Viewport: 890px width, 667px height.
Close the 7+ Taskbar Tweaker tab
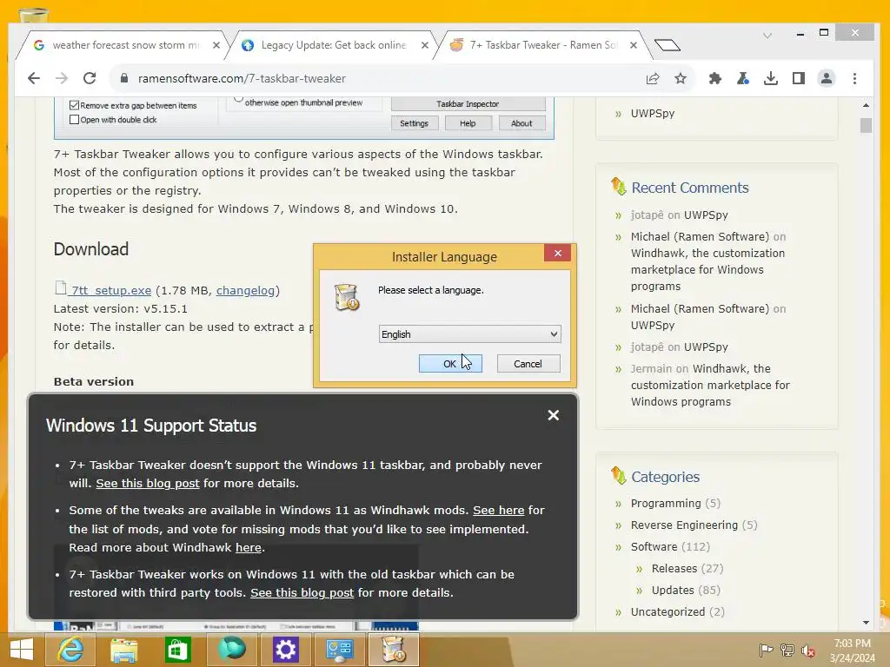point(634,45)
